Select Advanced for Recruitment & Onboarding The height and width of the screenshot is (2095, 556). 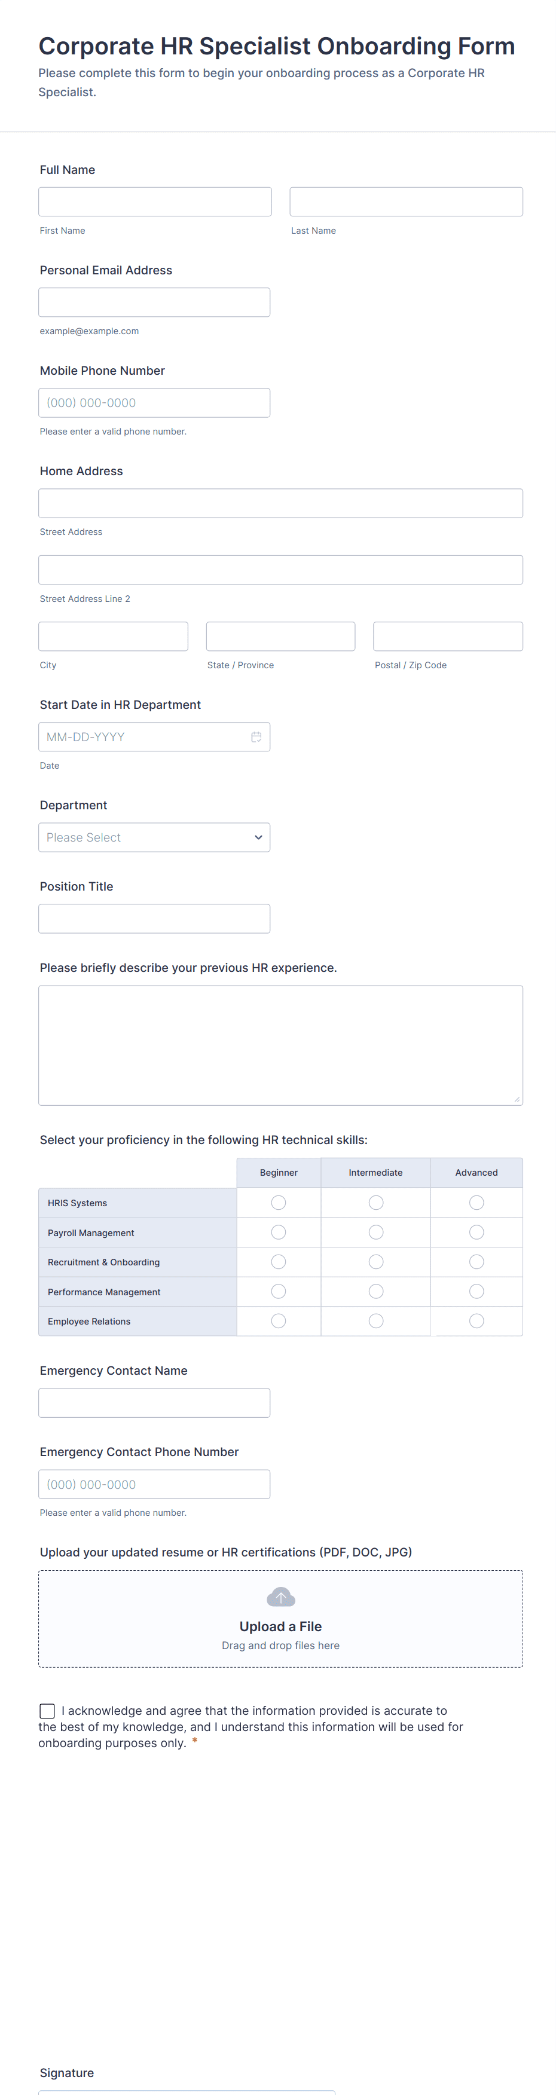(476, 1262)
